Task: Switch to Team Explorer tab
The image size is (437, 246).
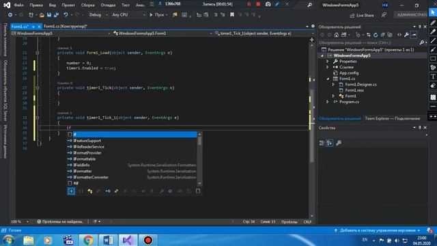Action: [393, 118]
